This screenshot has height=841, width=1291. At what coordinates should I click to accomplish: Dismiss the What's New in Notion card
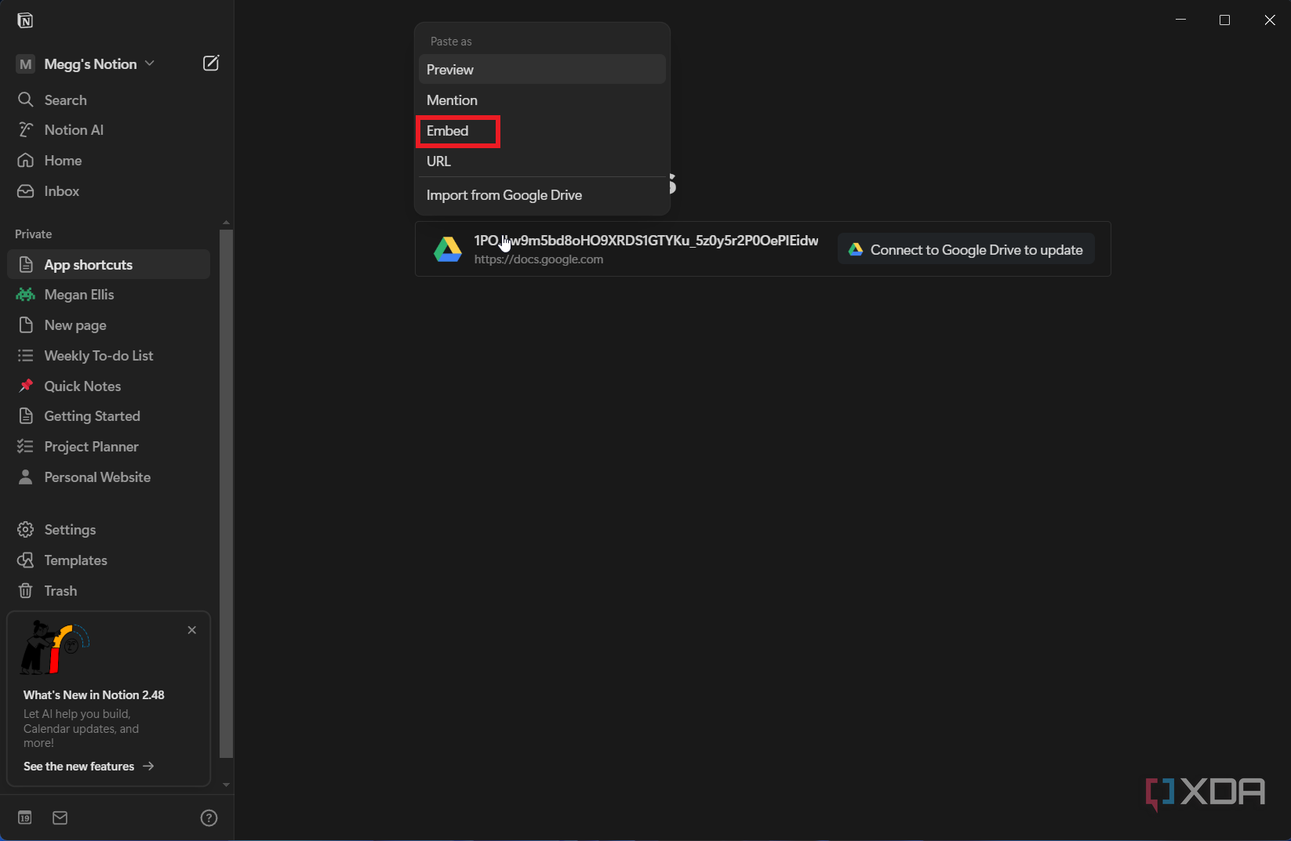(x=192, y=630)
